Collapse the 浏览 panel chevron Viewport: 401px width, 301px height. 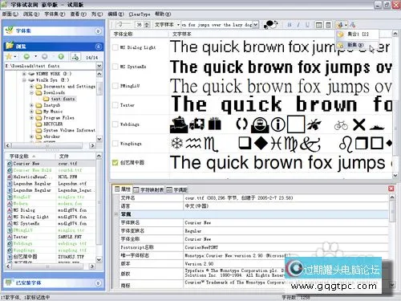(98, 47)
